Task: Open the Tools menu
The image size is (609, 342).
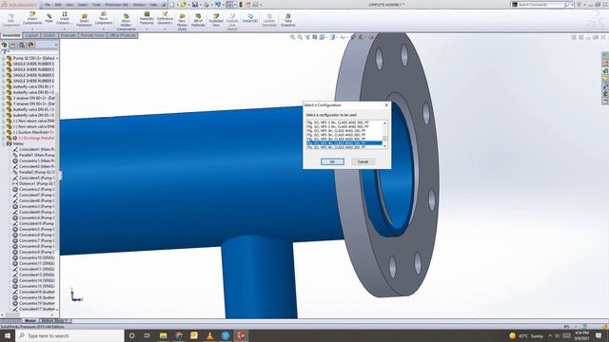Action: pyautogui.click(x=96, y=5)
